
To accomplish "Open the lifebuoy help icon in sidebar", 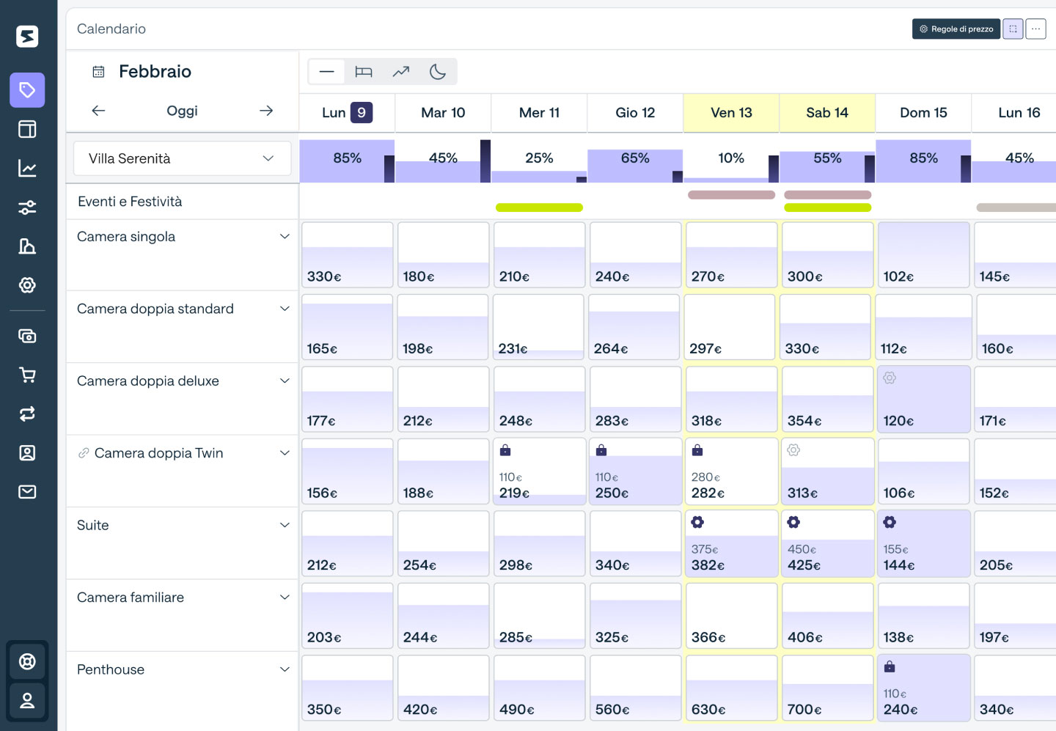I will coord(27,662).
